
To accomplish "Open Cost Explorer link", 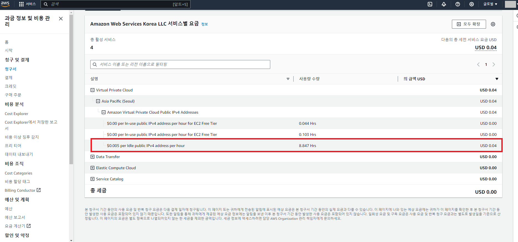I will (x=16, y=114).
